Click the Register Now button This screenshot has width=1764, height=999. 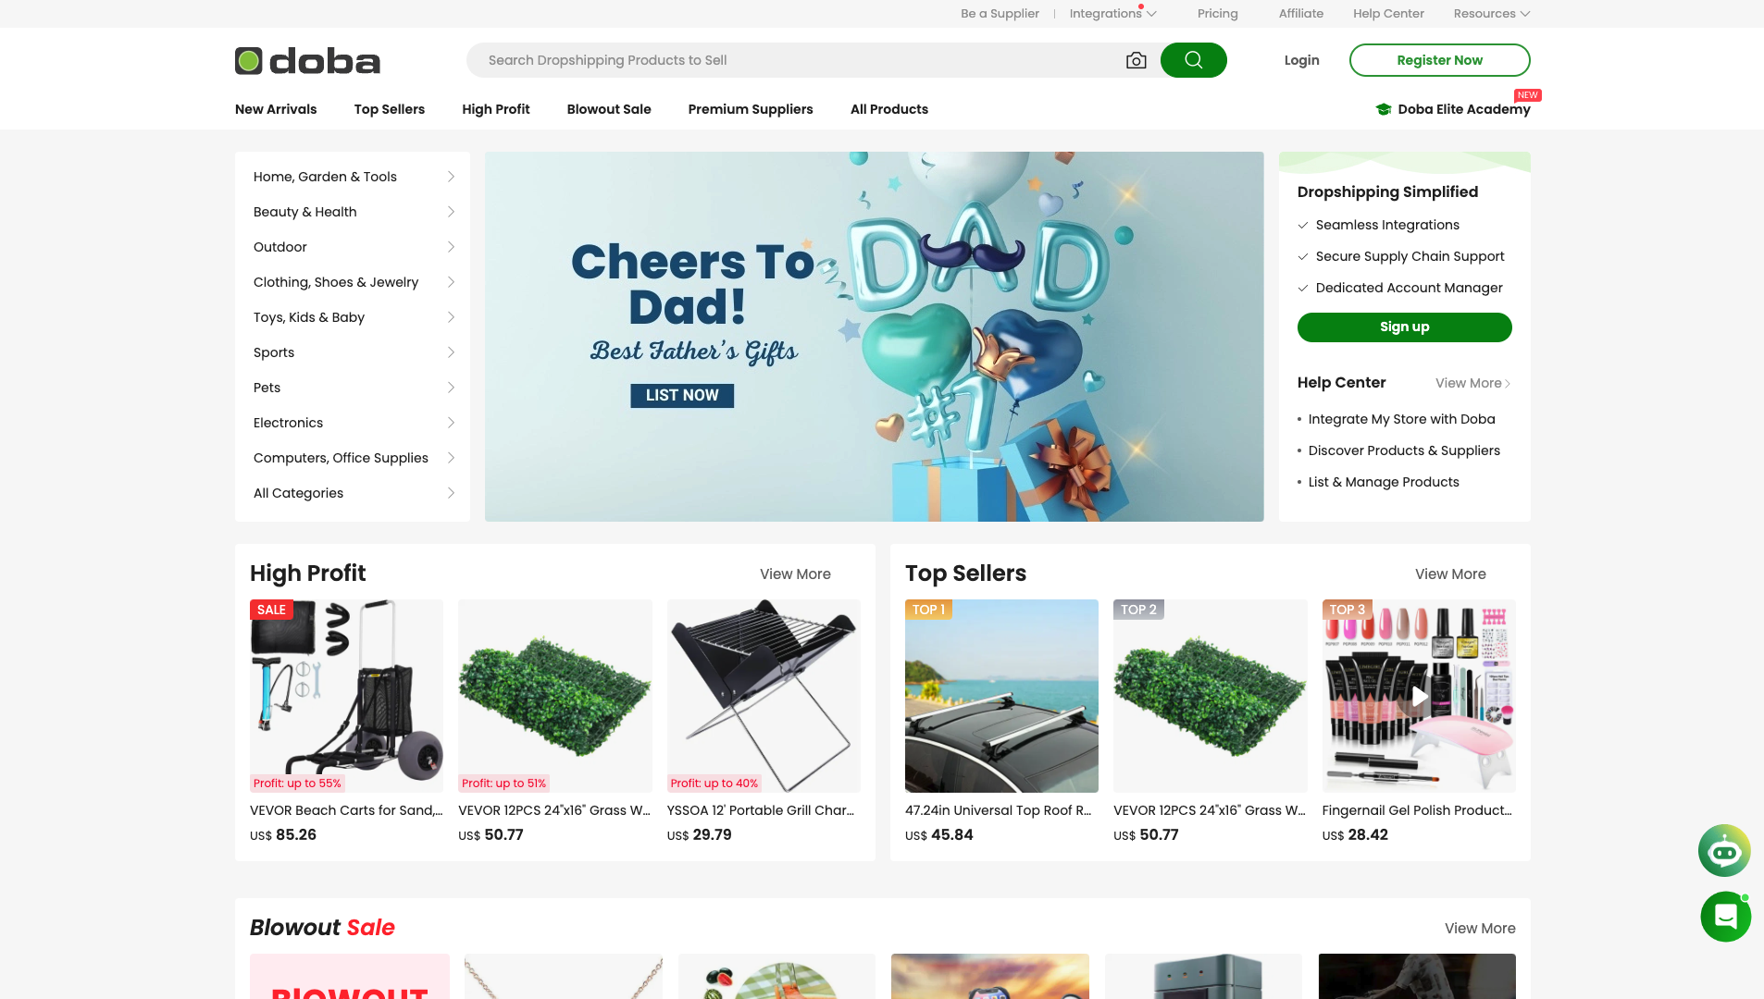click(1439, 60)
